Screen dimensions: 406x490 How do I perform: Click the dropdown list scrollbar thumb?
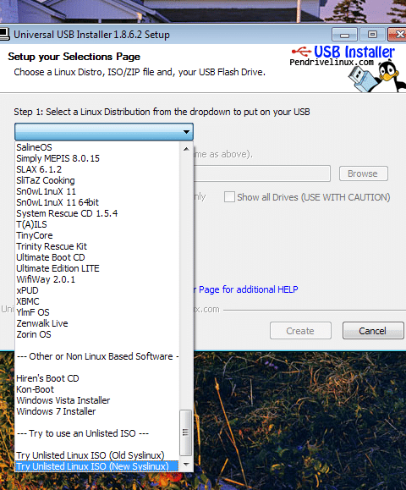click(x=186, y=432)
